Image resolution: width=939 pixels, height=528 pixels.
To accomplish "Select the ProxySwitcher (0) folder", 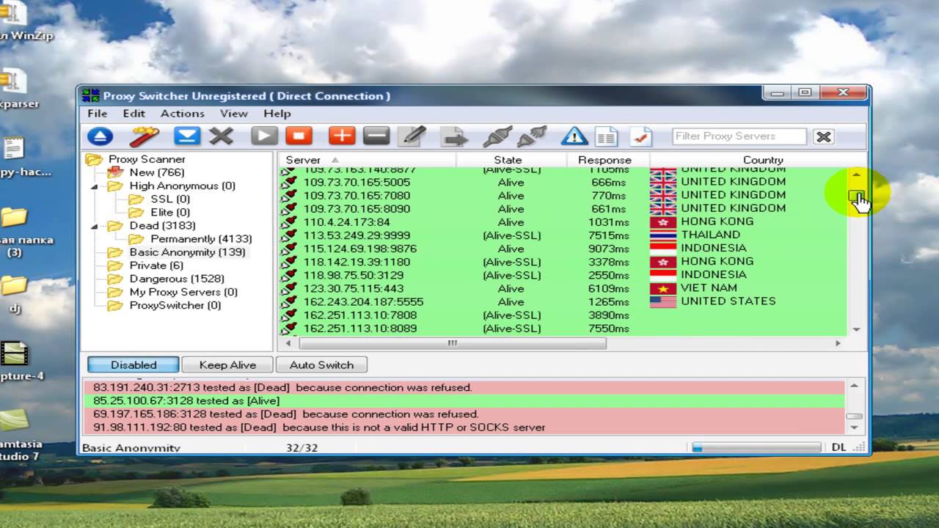I will [175, 305].
